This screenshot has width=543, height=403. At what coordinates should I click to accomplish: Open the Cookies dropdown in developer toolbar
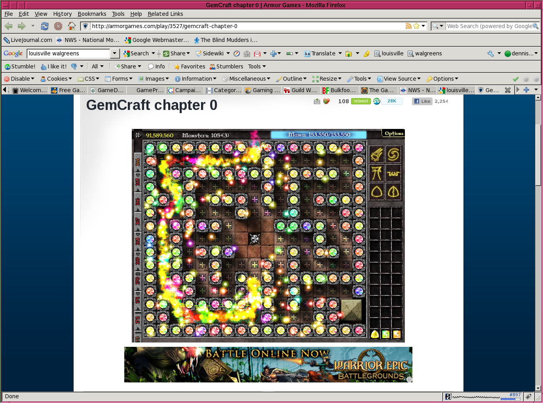pyautogui.click(x=56, y=79)
